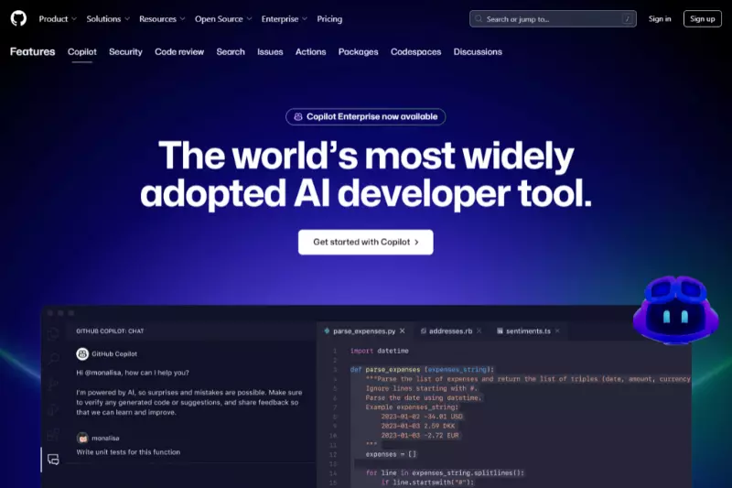The height and width of the screenshot is (488, 732).
Task: Click the GitHub Octocat logo
Action: click(18, 18)
